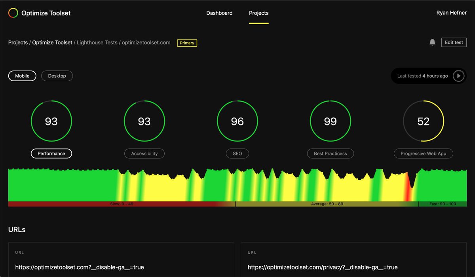This screenshot has width=475, height=277.
Task: Click the Accessibility score ring showing 93
Action: point(144,121)
